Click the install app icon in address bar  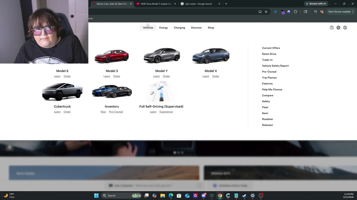[x=260, y=12]
